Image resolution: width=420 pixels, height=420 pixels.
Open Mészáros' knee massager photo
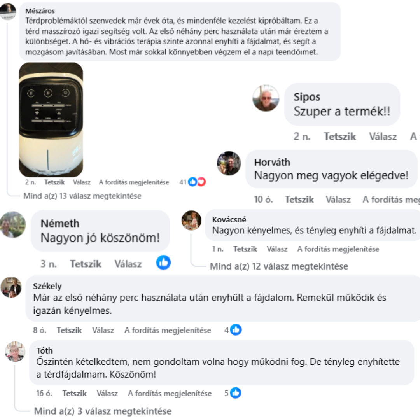(x=51, y=119)
